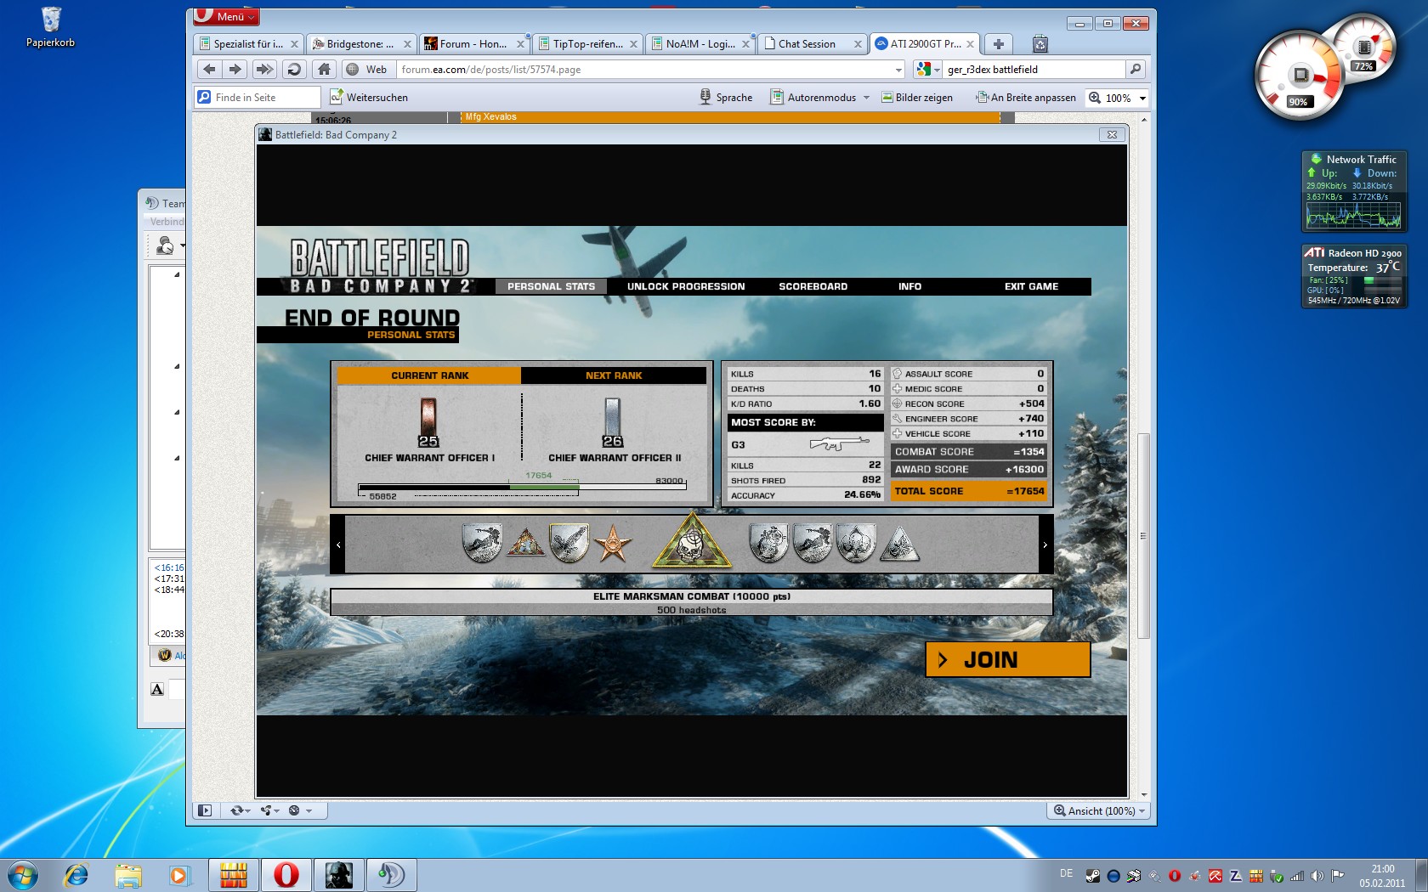
Task: Expand the Autorenmodus dropdown arrow
Action: pos(866,98)
